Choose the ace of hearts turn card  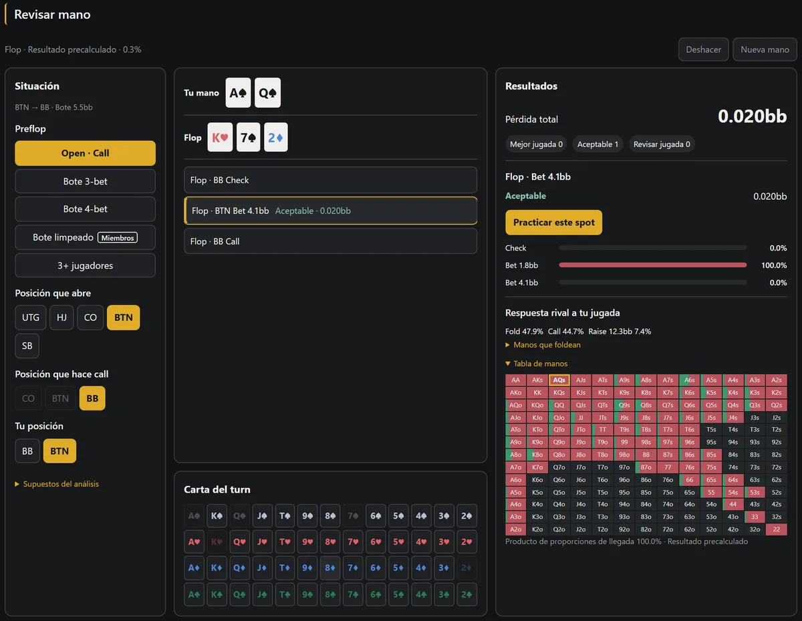click(x=194, y=541)
